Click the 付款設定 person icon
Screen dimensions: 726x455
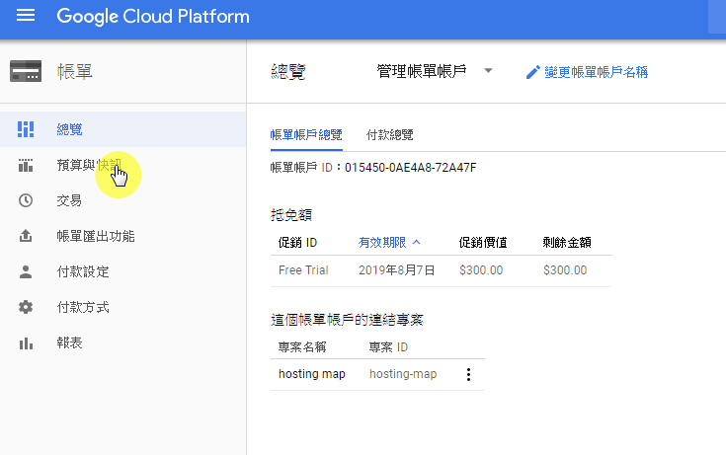[x=26, y=271]
